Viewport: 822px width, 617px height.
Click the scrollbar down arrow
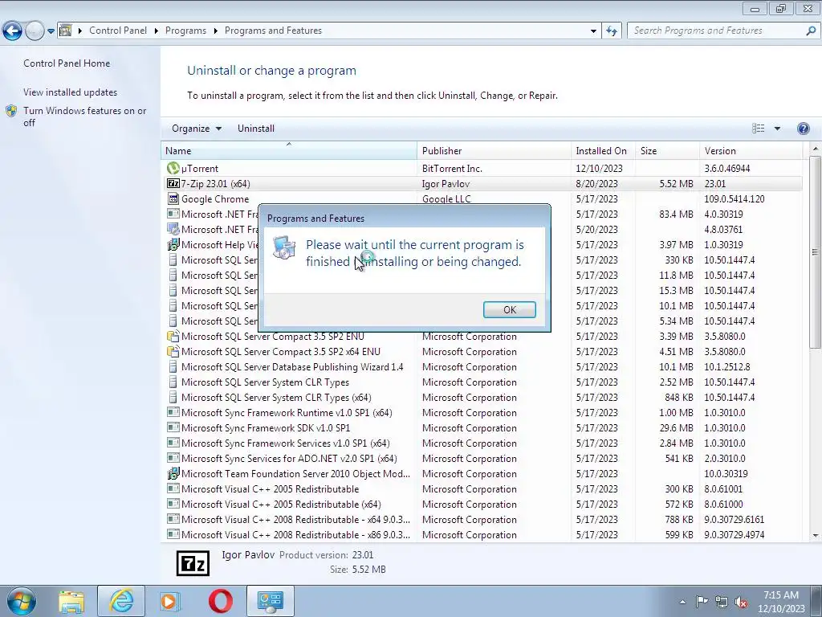[815, 535]
